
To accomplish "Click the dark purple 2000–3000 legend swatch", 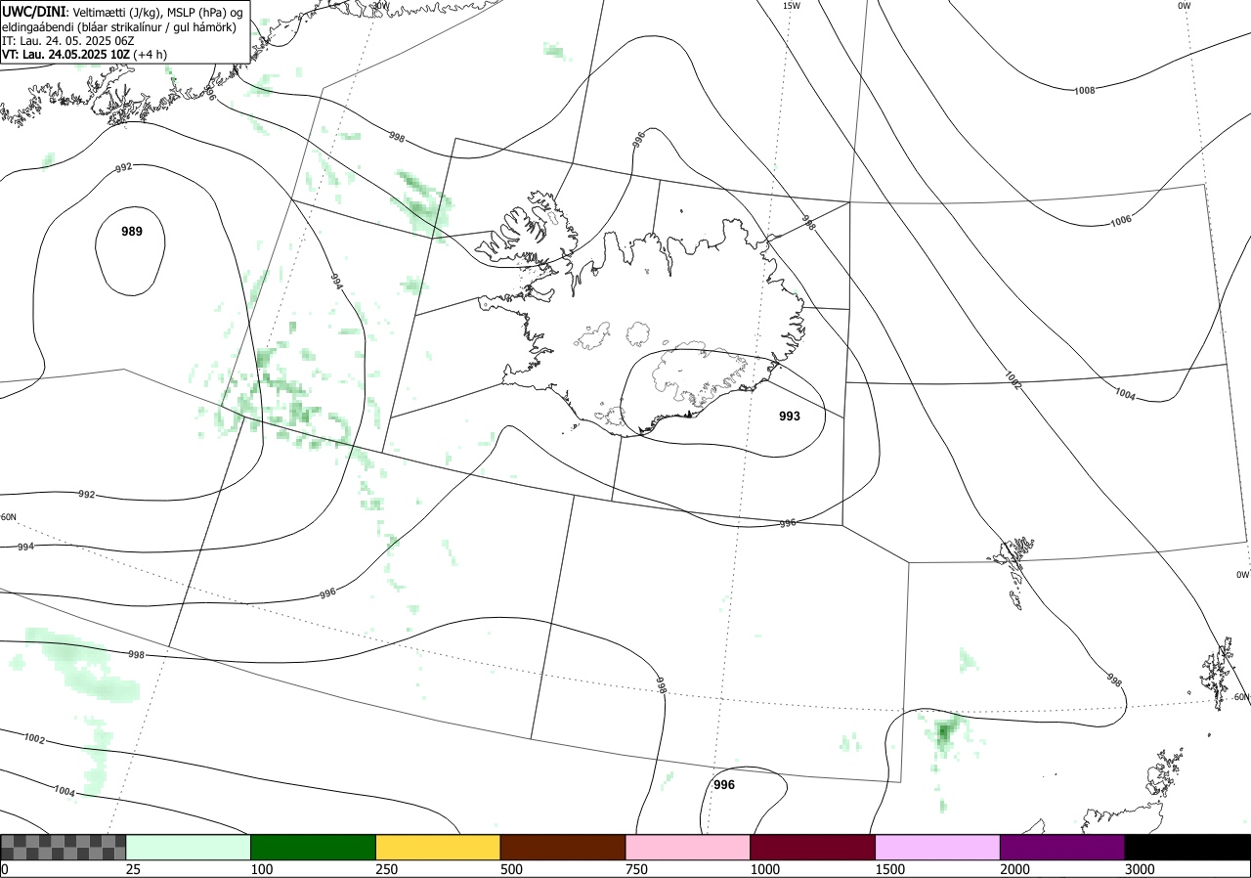I will (x=1062, y=847).
